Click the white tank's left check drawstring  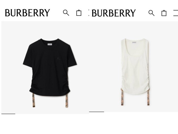(x=122, y=97)
